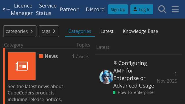
Task: Open the Knowledge Base tab
Action: click(140, 31)
